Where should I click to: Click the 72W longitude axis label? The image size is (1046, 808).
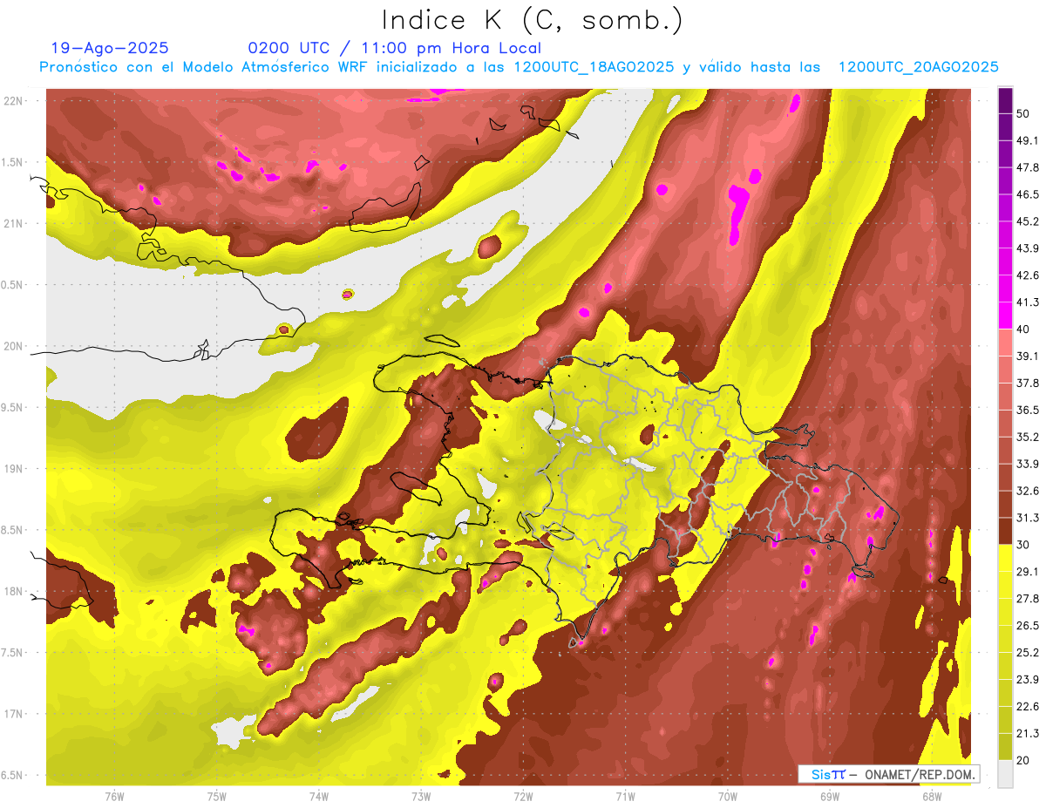click(523, 796)
